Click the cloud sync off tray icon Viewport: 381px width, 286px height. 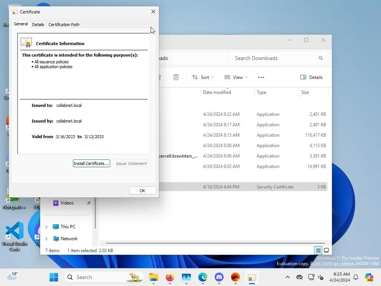(300, 277)
